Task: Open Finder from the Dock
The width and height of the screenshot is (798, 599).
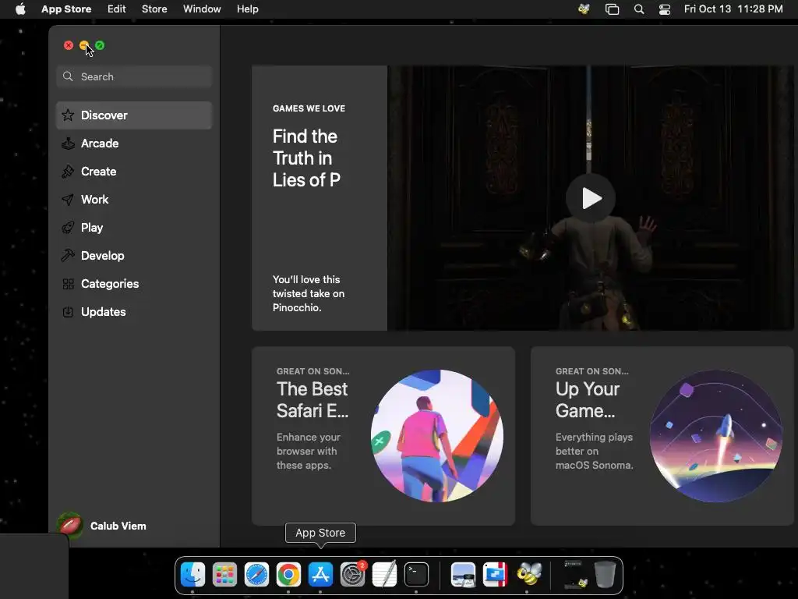Action: (193, 575)
